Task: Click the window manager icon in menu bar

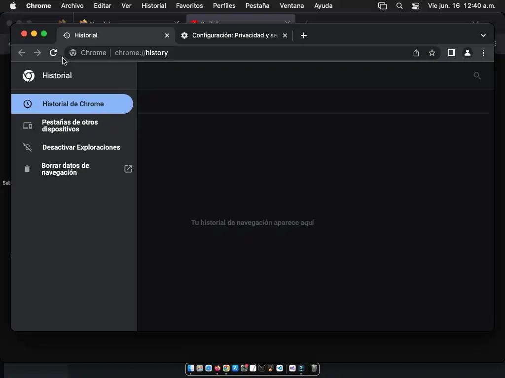Action: (382, 6)
